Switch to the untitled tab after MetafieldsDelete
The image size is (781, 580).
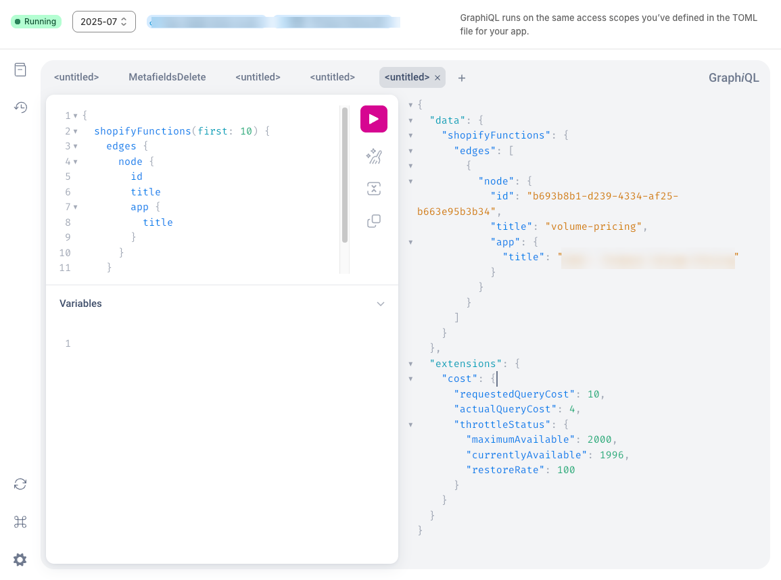[258, 77]
